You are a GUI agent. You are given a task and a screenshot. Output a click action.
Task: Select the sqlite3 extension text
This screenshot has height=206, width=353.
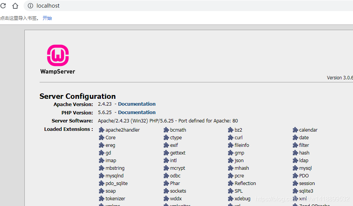(306, 191)
